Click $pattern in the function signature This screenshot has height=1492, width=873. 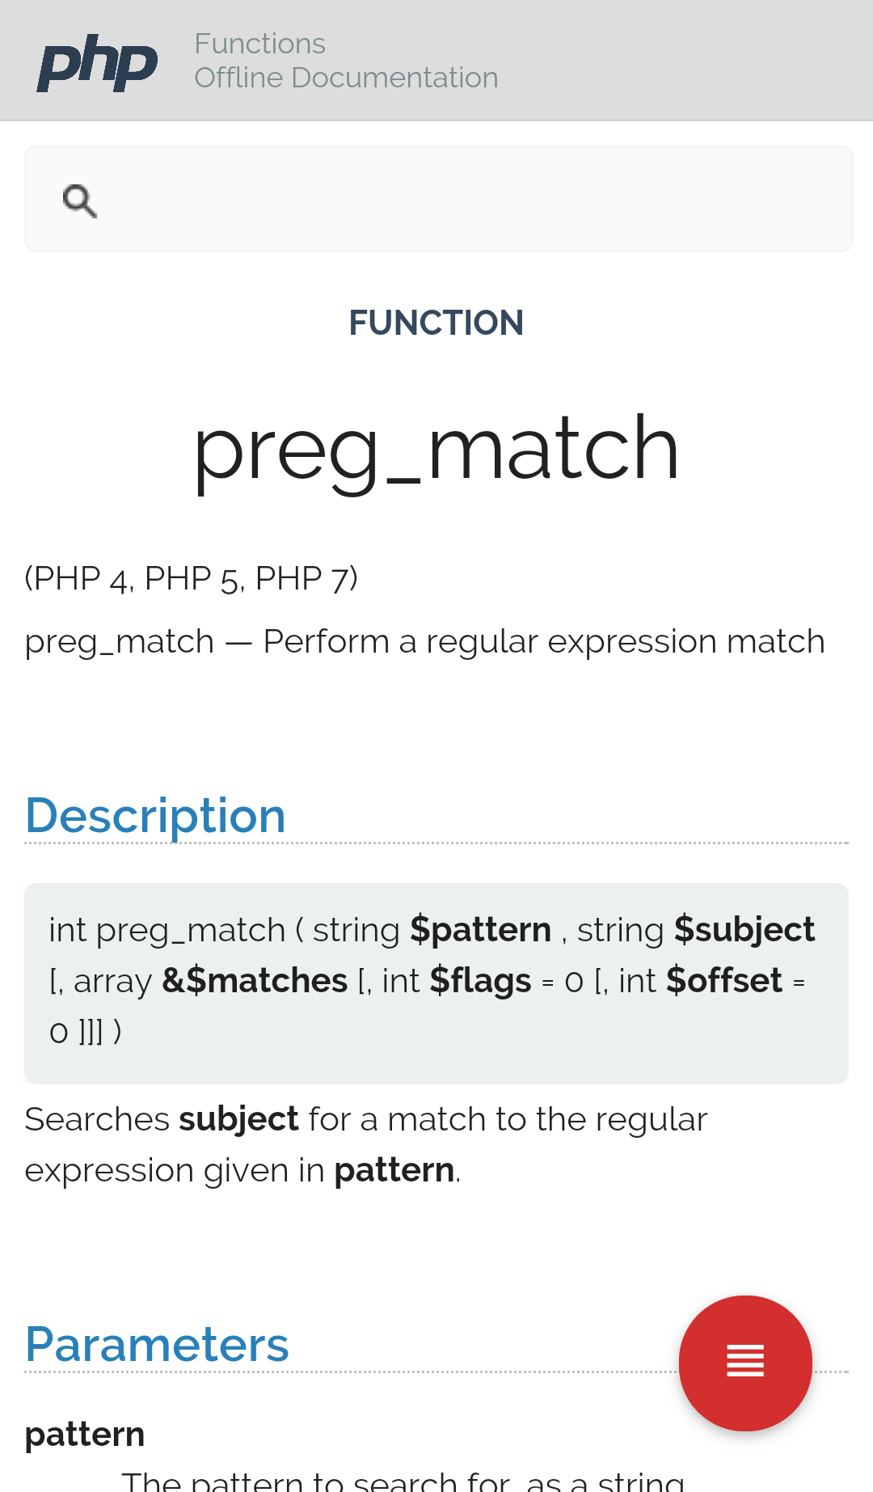click(x=480, y=930)
